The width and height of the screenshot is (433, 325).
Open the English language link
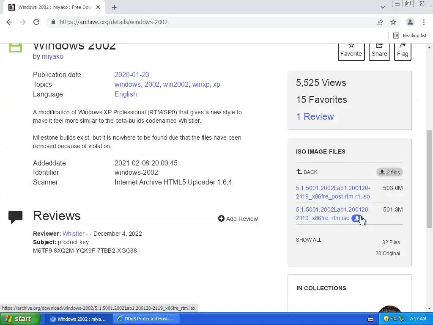(x=126, y=94)
